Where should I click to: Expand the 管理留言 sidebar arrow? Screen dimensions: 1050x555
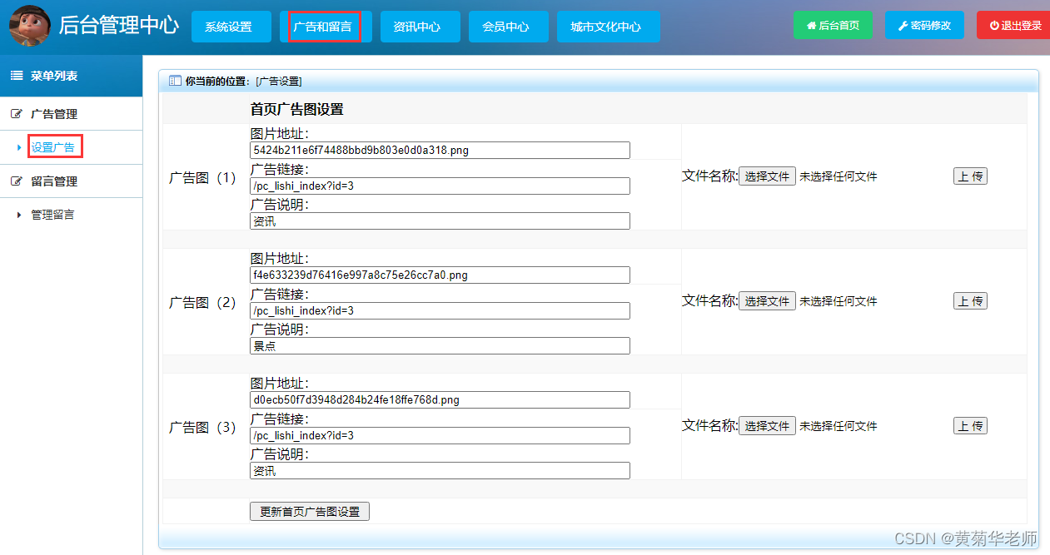click(21, 214)
